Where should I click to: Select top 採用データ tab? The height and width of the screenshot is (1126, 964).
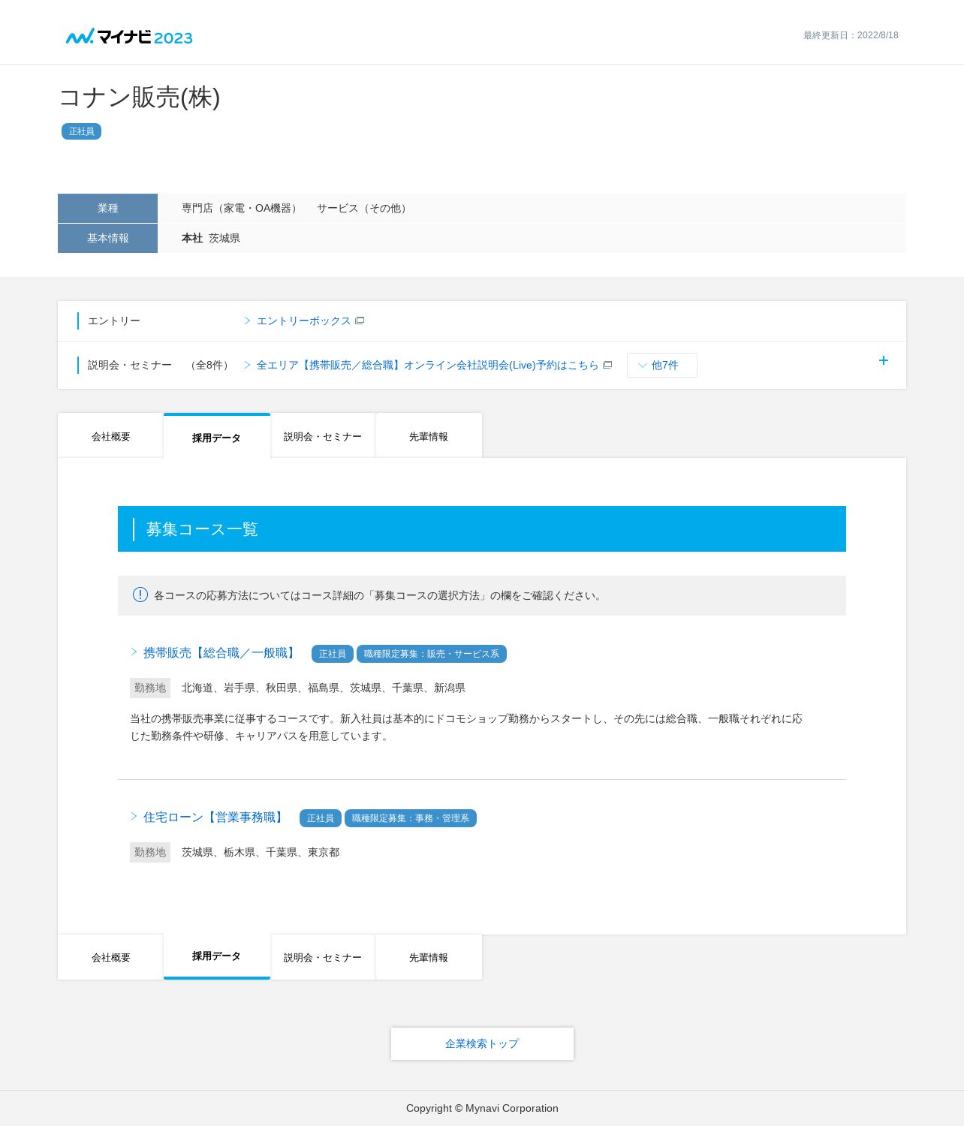point(216,437)
